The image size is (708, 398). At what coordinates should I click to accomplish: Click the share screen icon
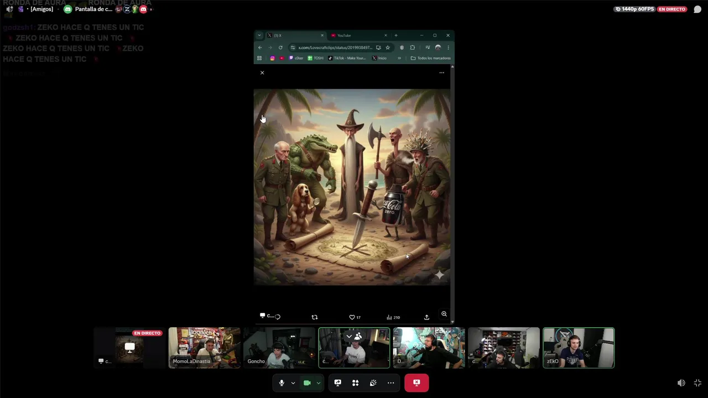(337, 383)
